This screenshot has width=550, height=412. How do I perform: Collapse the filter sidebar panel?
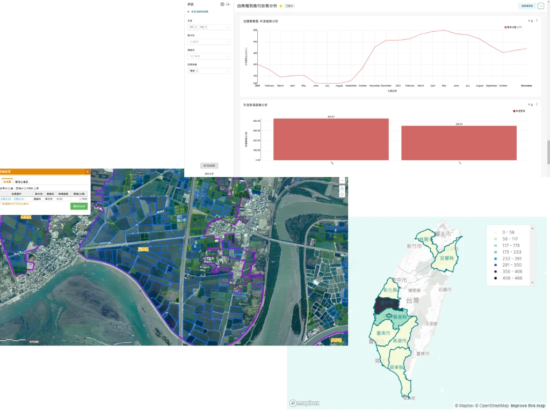click(x=229, y=4)
